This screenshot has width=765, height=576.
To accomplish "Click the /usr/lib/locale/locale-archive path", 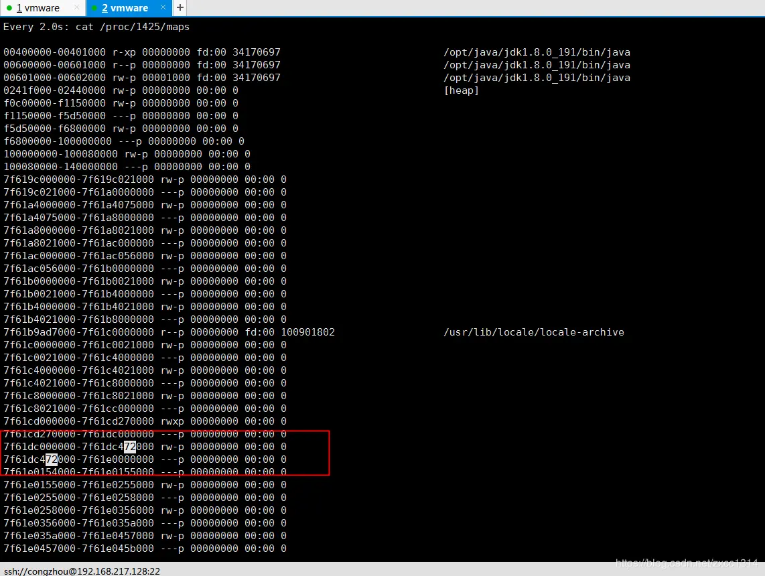I will (534, 332).
